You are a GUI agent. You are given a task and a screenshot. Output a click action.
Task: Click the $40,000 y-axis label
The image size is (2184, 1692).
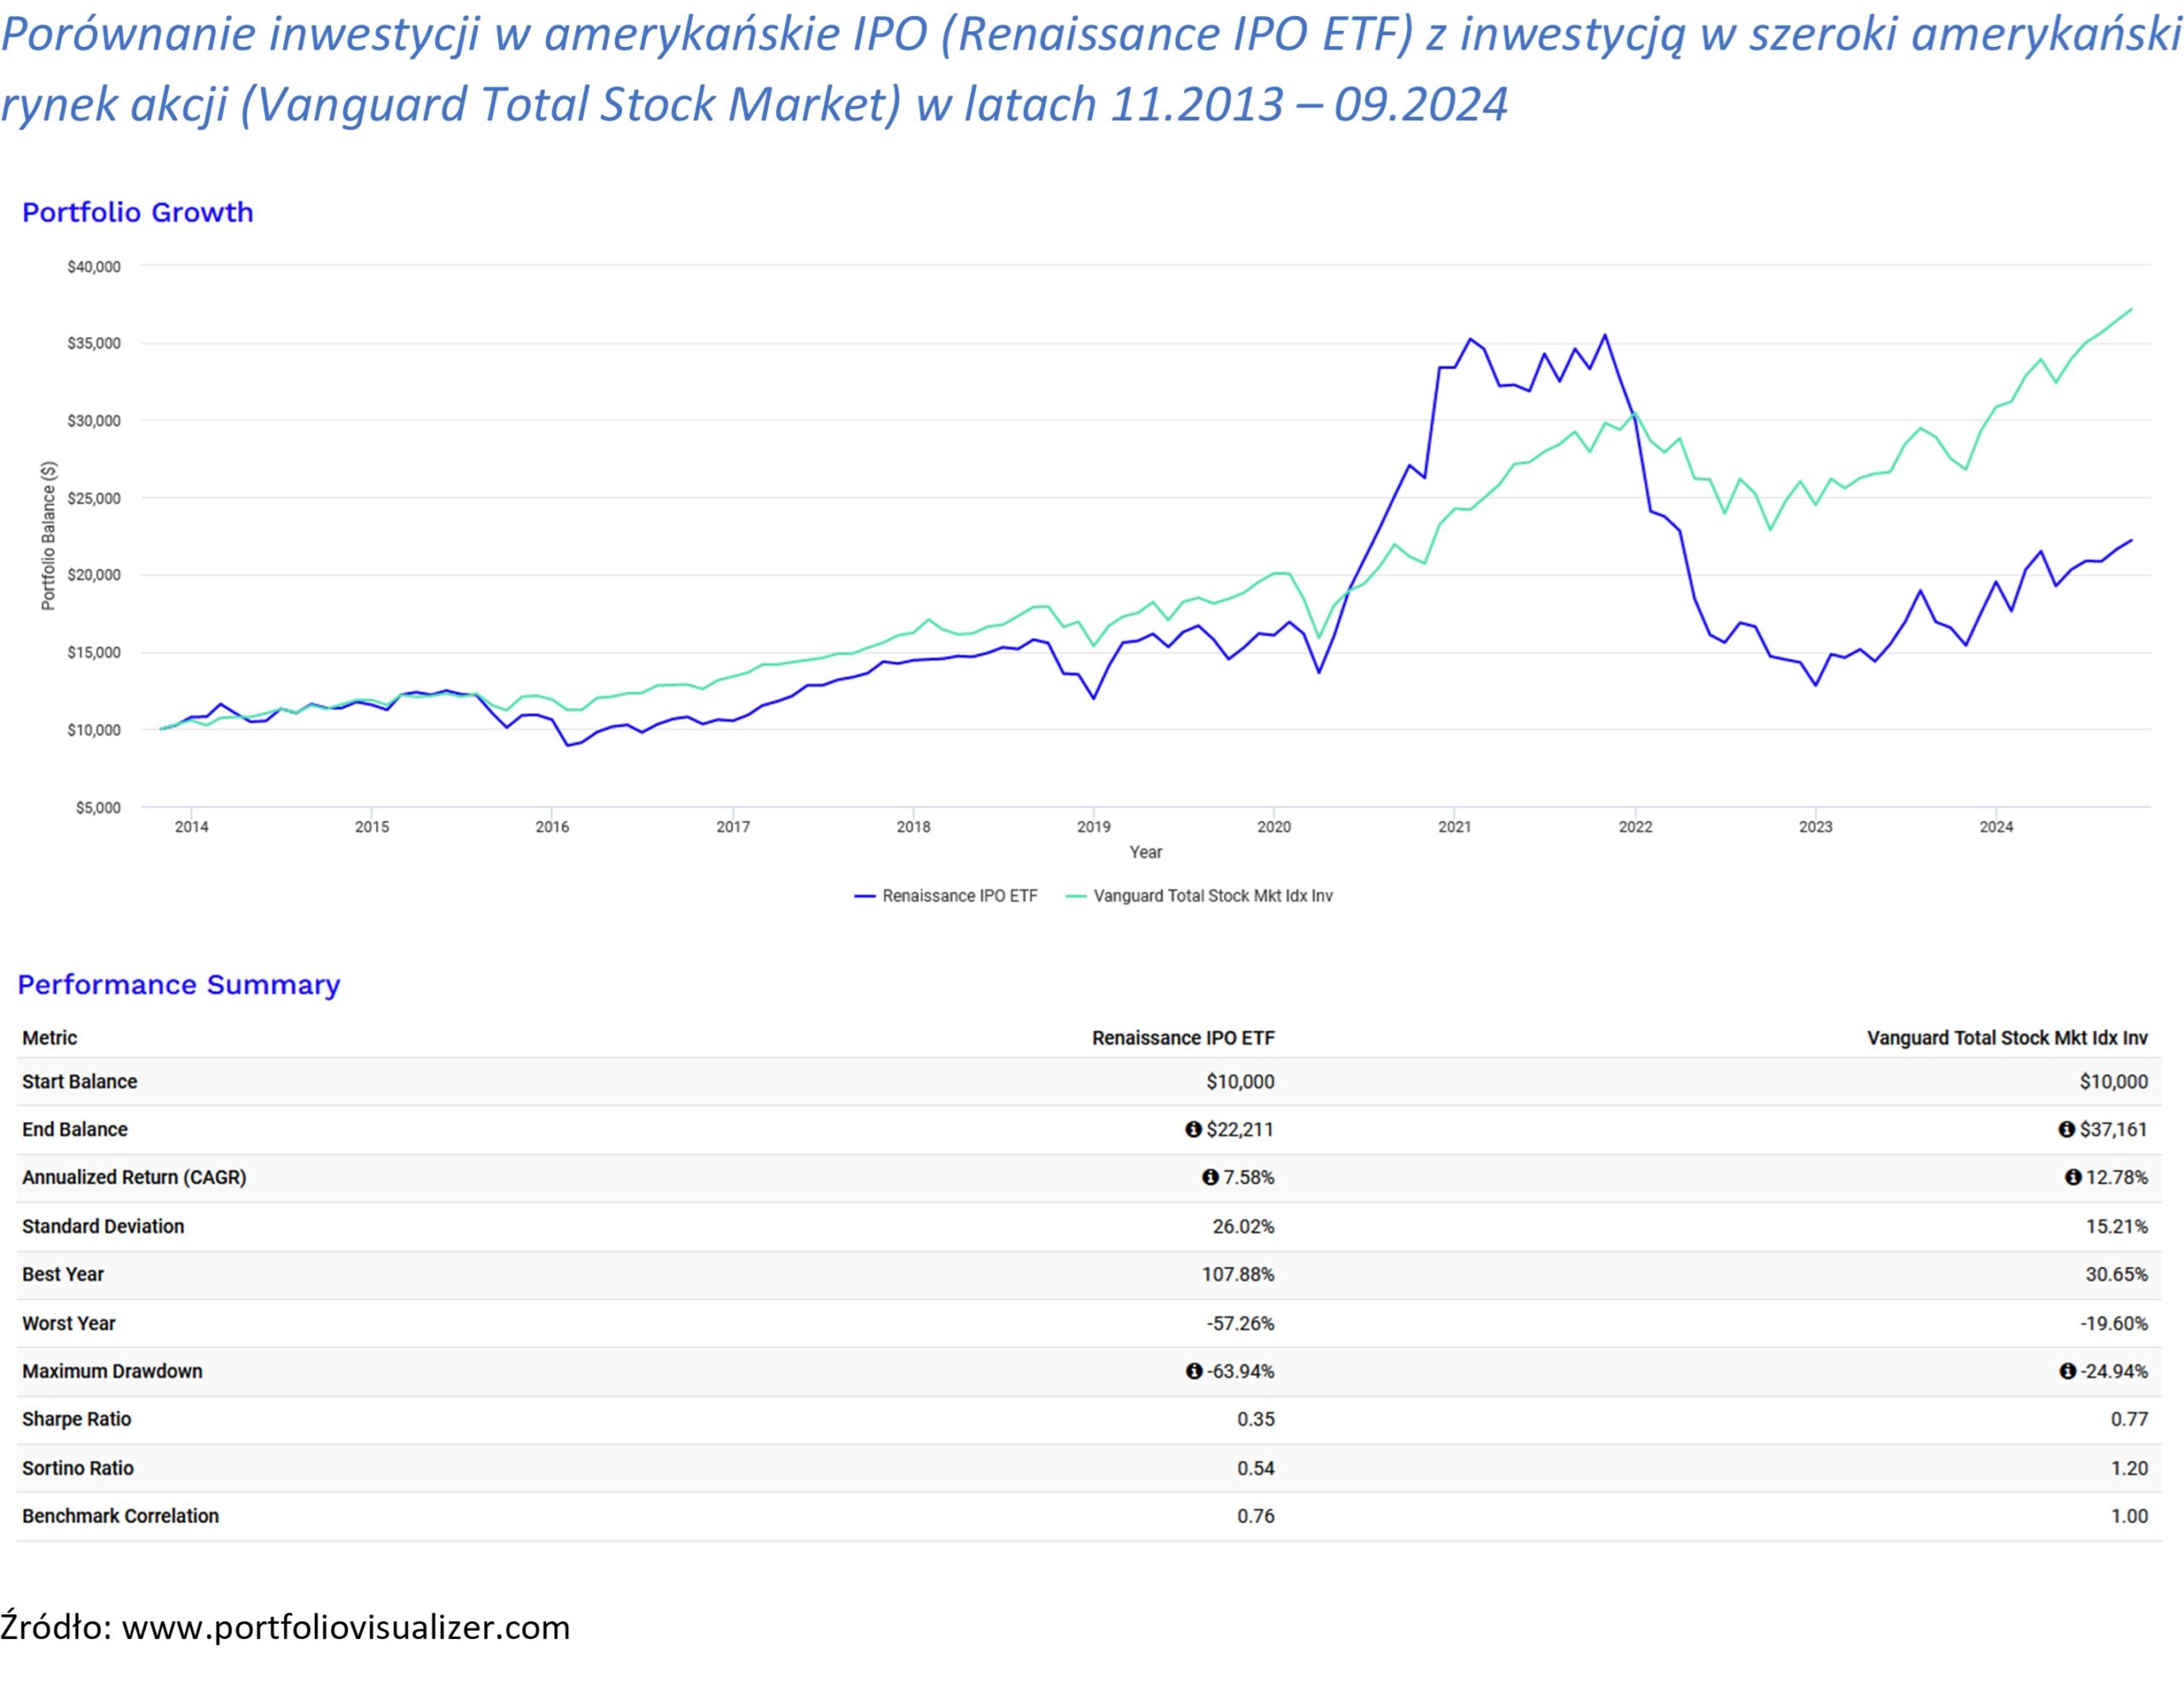(x=94, y=267)
